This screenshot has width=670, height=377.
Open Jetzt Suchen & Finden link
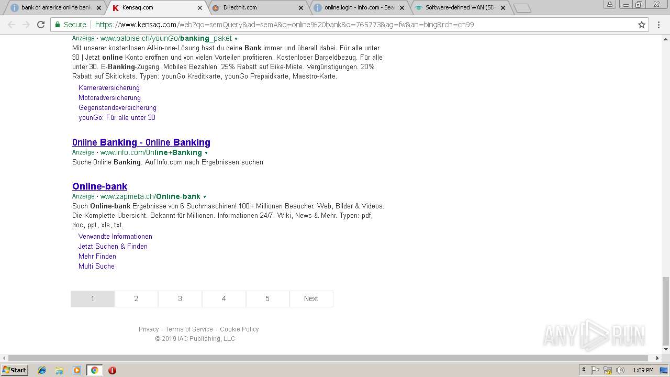(x=113, y=246)
